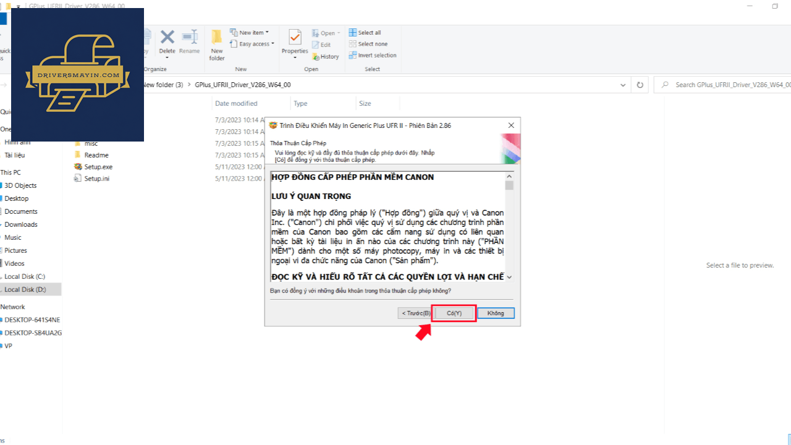Screen dimensions: 791x445
Task: Open Videos in the navigation pane
Action: [14, 263]
